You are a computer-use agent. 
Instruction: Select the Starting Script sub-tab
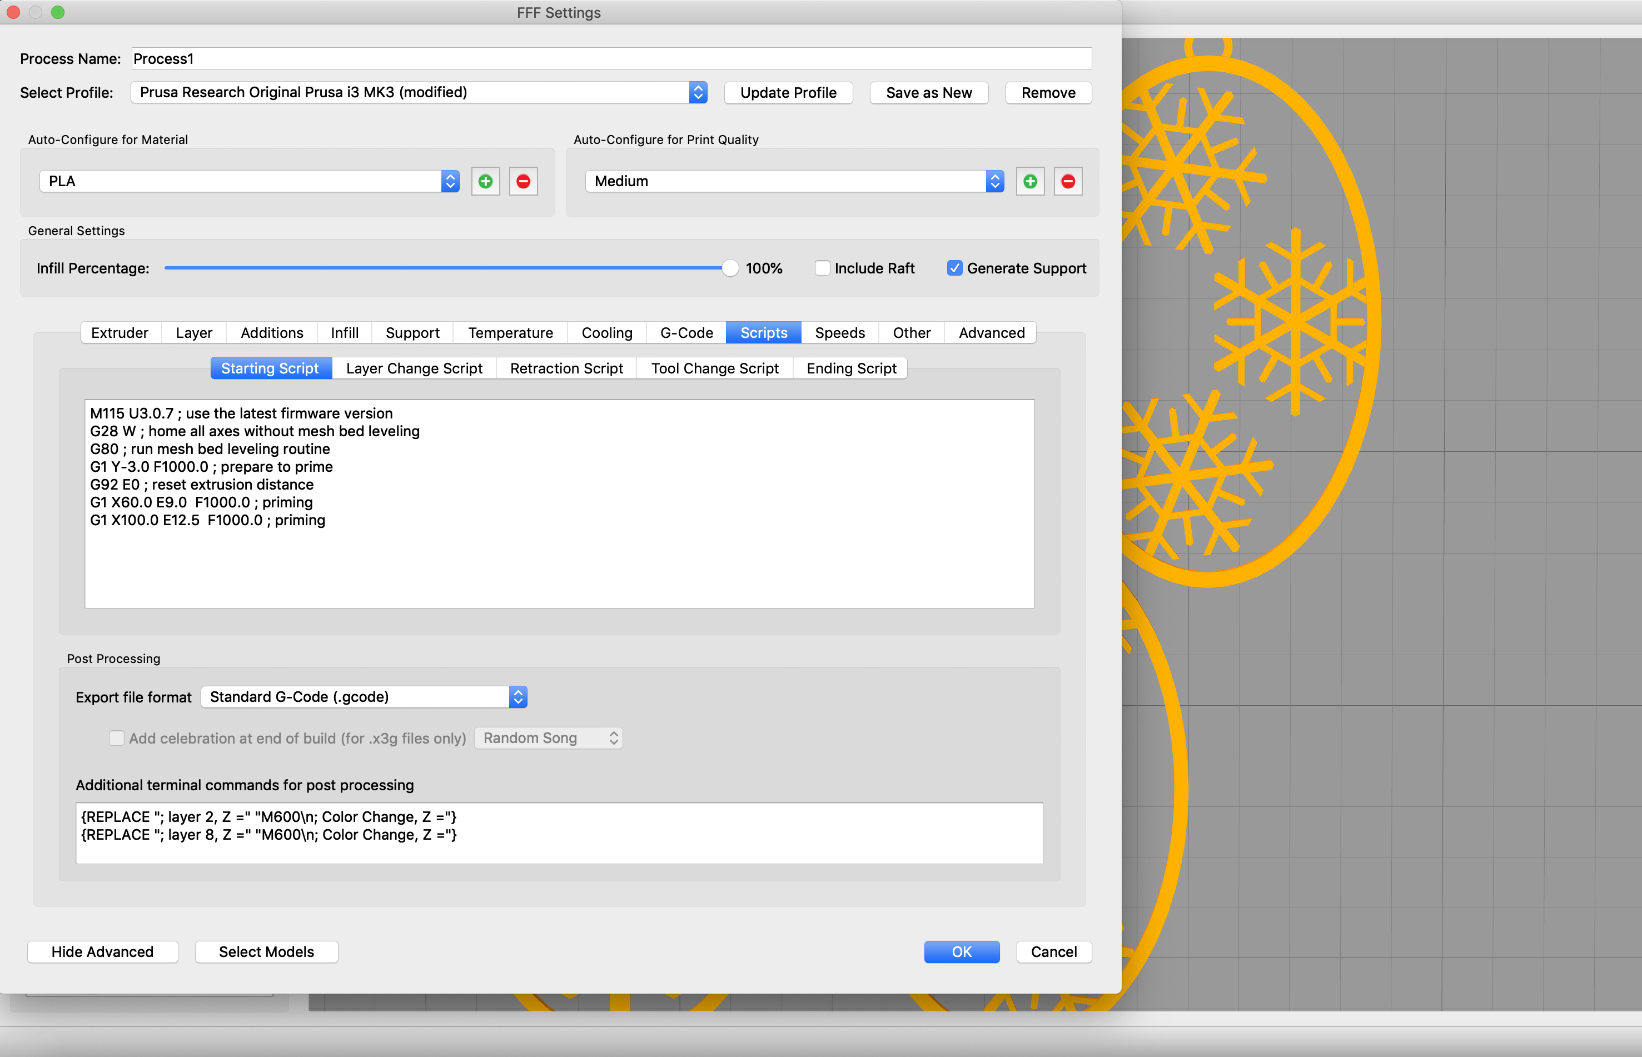tap(271, 368)
